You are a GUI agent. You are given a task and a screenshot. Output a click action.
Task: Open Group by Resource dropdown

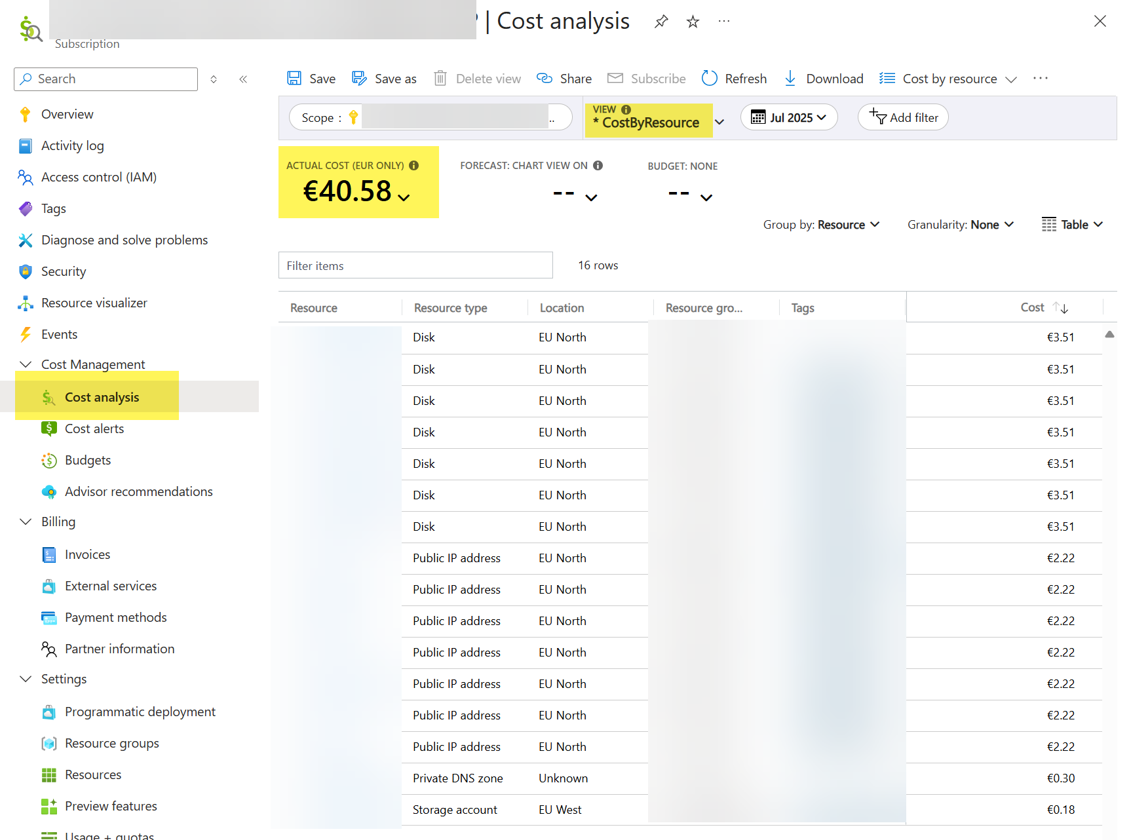(x=822, y=225)
